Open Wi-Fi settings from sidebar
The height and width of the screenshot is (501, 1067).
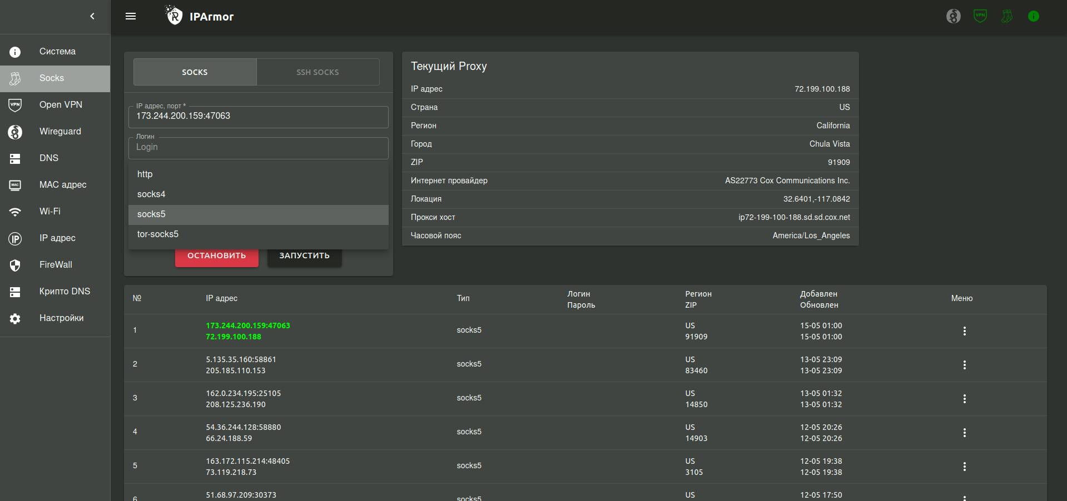[49, 212]
